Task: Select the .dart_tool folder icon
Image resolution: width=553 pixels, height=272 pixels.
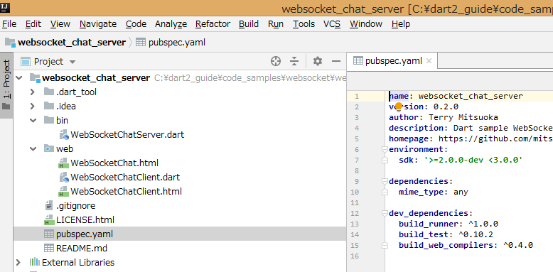Action: 48,92
